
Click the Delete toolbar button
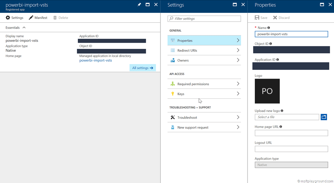coord(61,18)
